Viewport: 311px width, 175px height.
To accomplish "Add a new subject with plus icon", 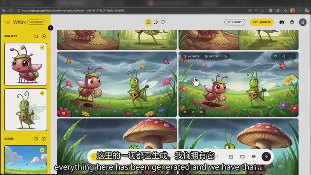I will coord(44,36).
